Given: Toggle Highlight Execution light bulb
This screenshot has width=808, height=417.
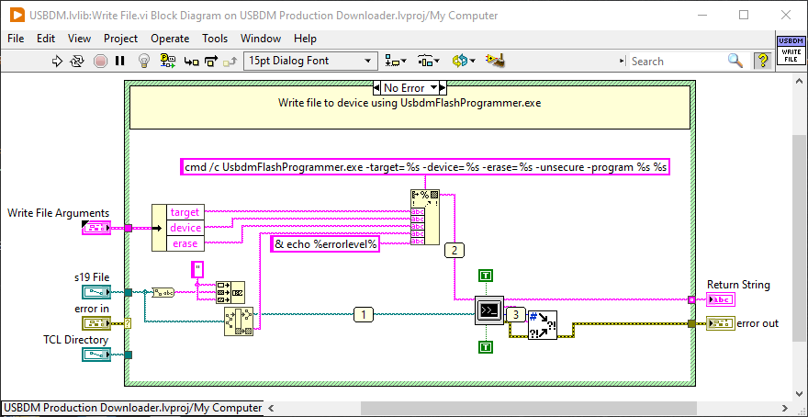Looking at the screenshot, I should tap(144, 61).
